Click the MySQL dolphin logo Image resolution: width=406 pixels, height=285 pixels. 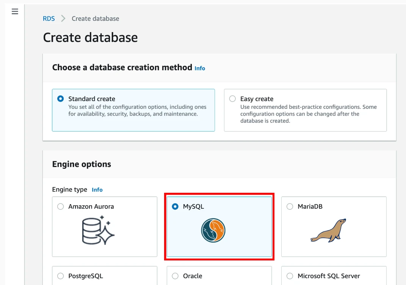[x=213, y=230]
